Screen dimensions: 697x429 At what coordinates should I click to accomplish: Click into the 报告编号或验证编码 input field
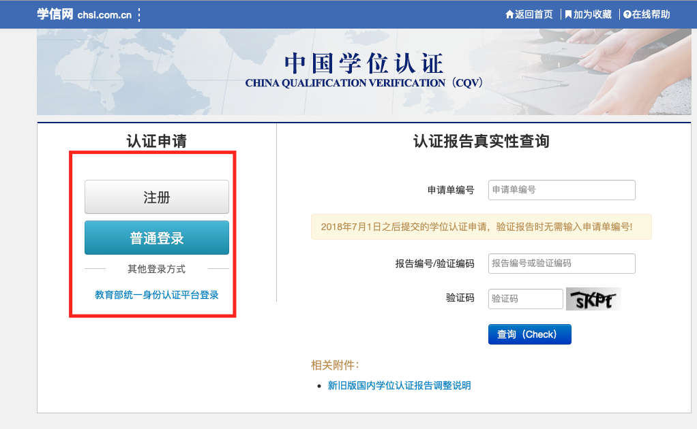click(561, 264)
